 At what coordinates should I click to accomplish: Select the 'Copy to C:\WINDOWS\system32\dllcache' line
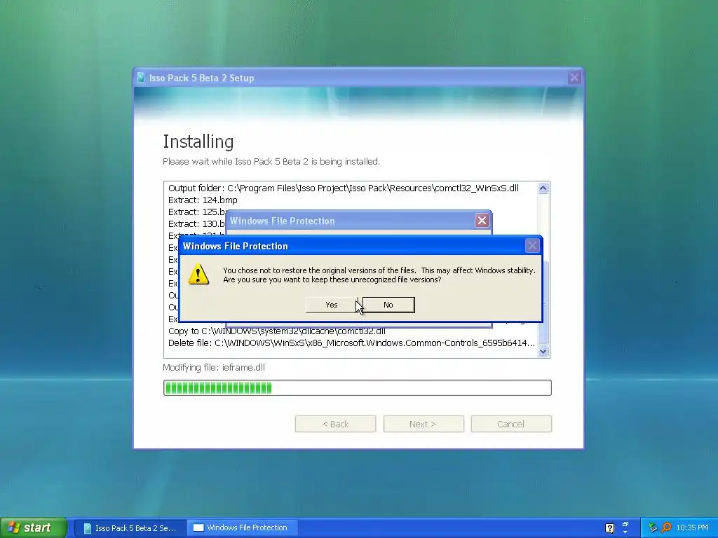(276, 331)
